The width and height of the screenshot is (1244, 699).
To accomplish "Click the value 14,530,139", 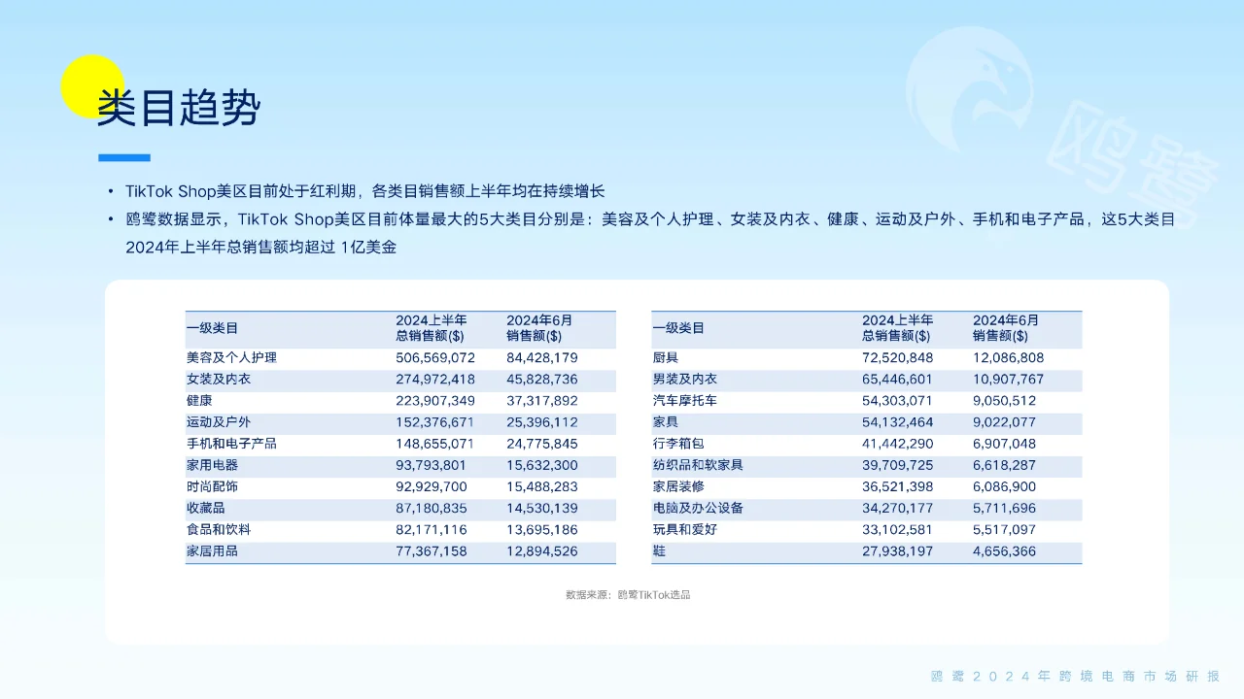I will coord(542,509).
